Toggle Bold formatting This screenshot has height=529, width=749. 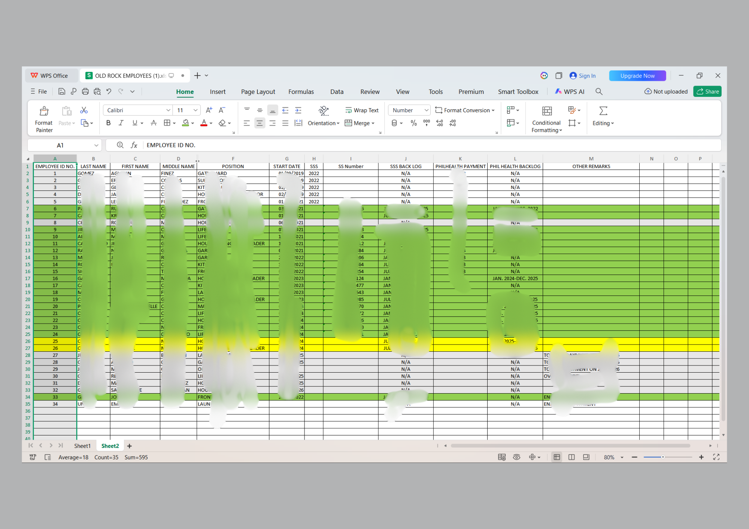[x=108, y=123]
